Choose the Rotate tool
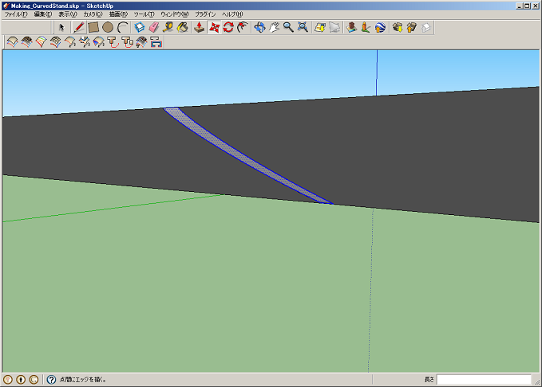542x387 pixels. (x=228, y=27)
